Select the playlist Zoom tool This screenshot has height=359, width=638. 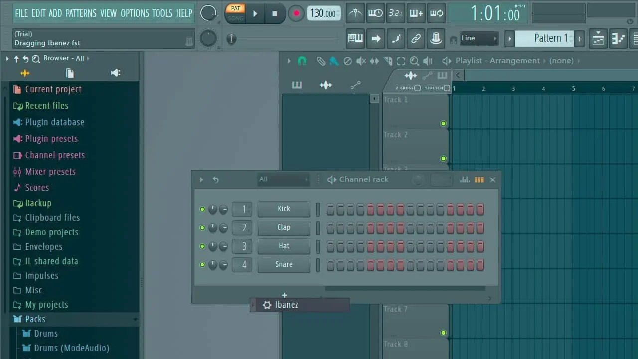[x=414, y=61]
